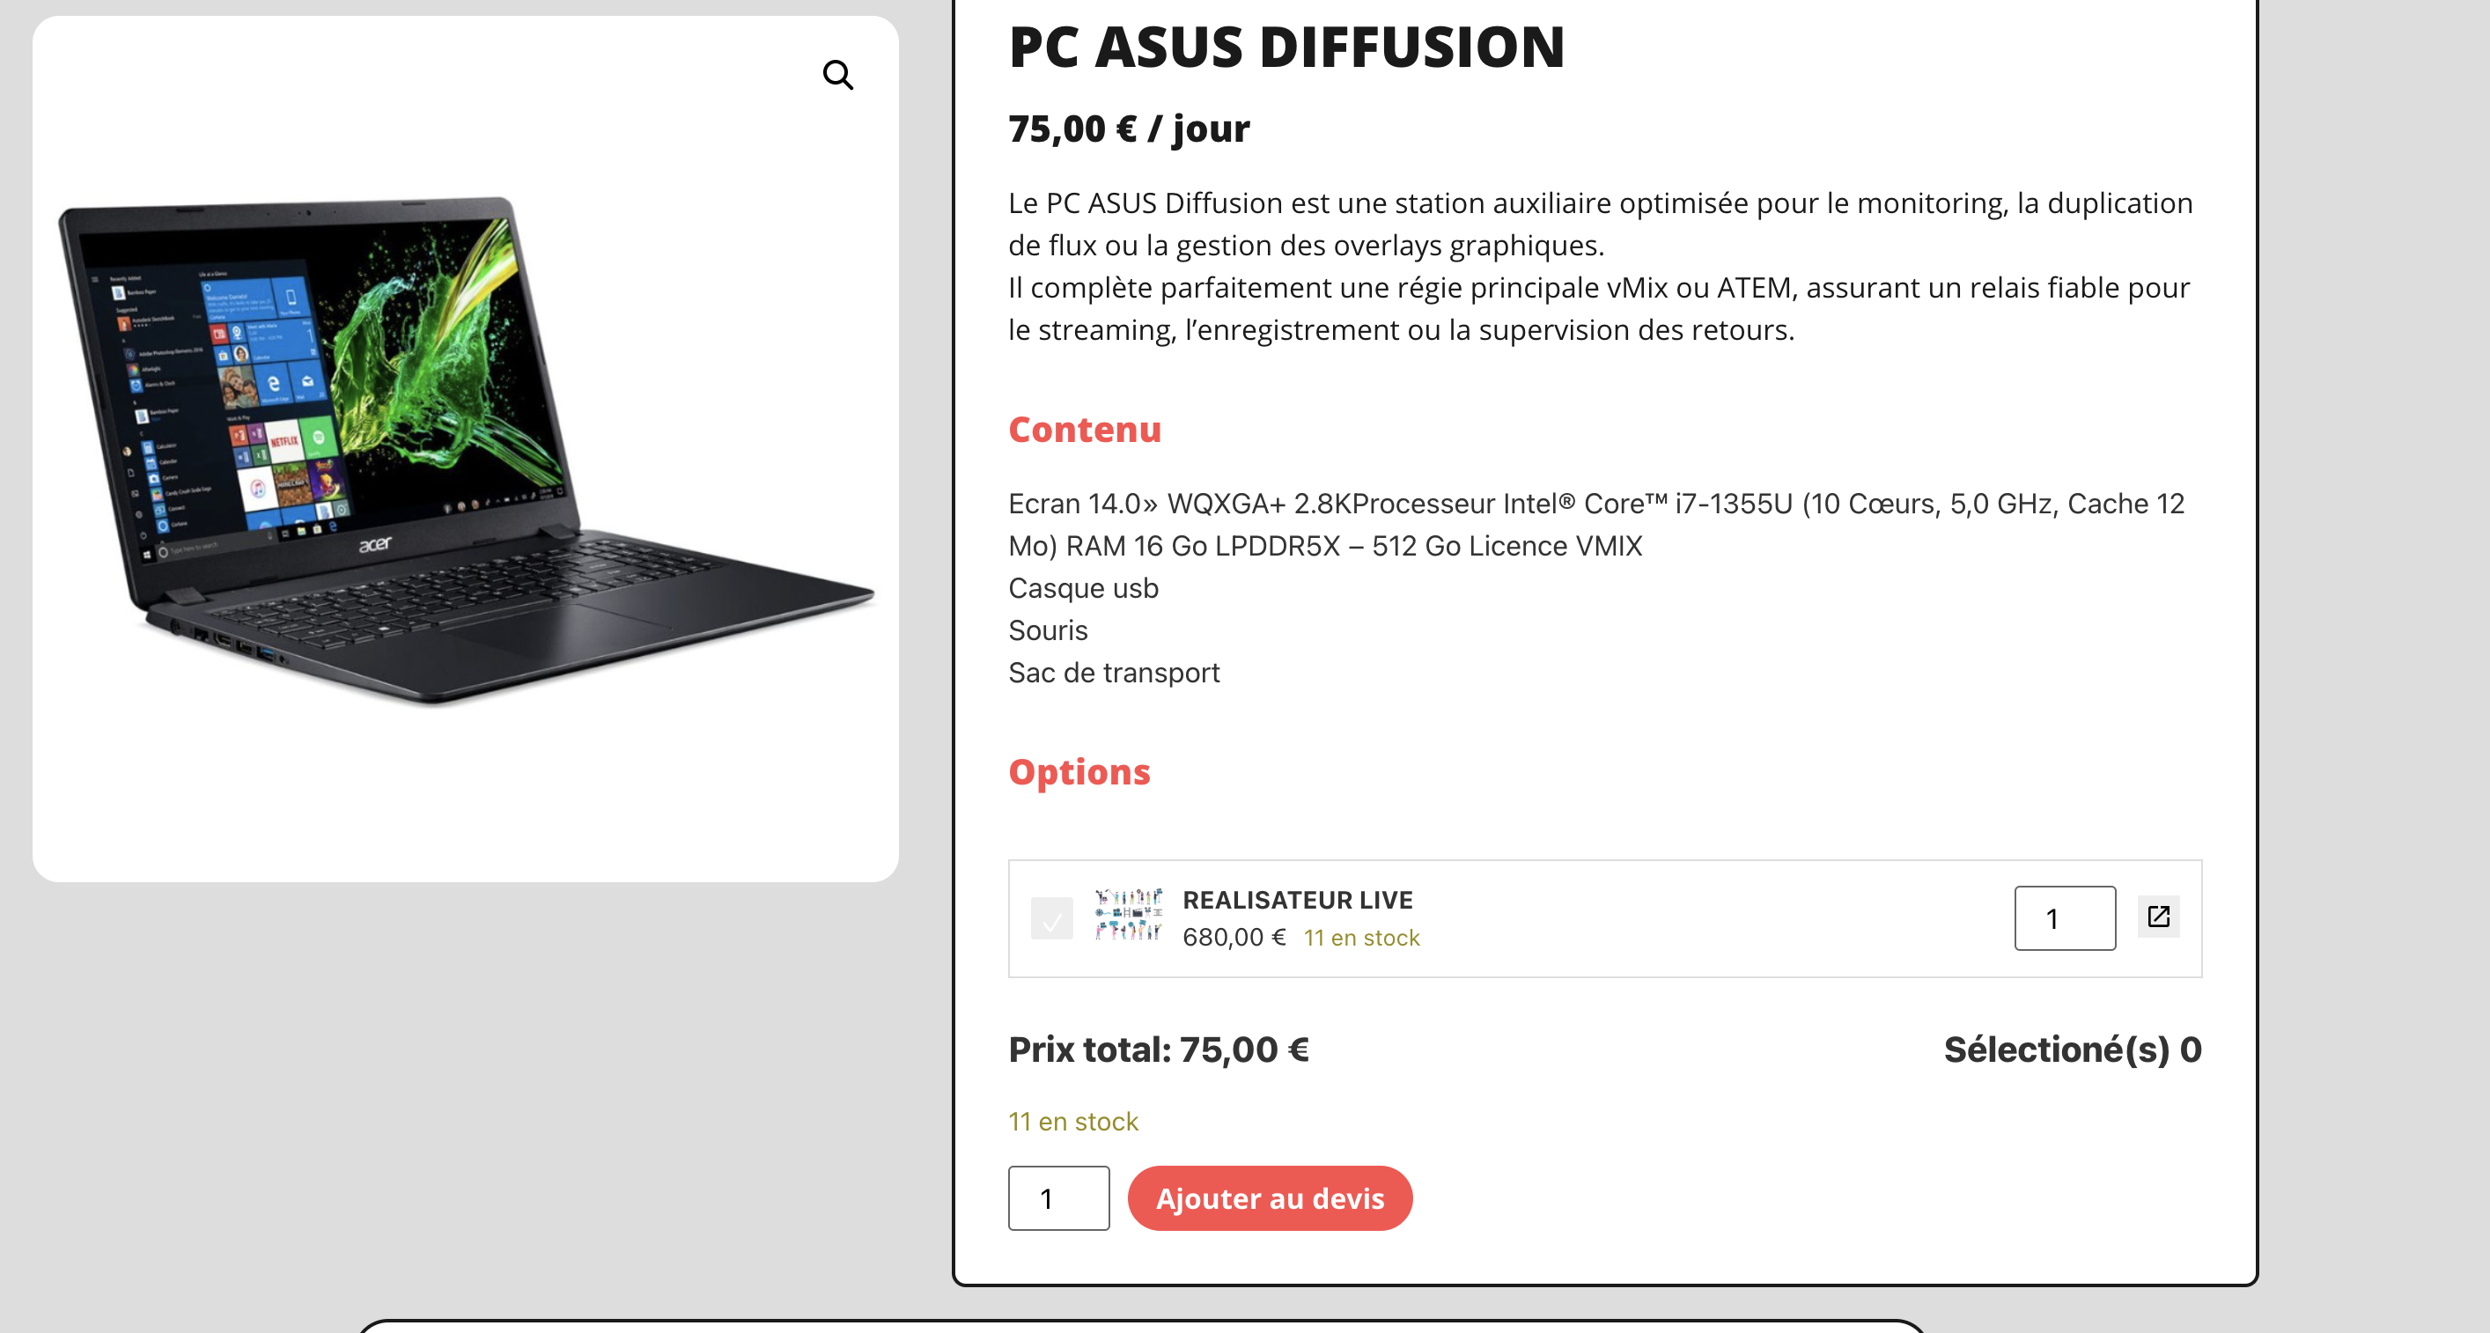Click the REALISATEUR LIVE option title
The width and height of the screenshot is (2490, 1333).
pos(1297,900)
